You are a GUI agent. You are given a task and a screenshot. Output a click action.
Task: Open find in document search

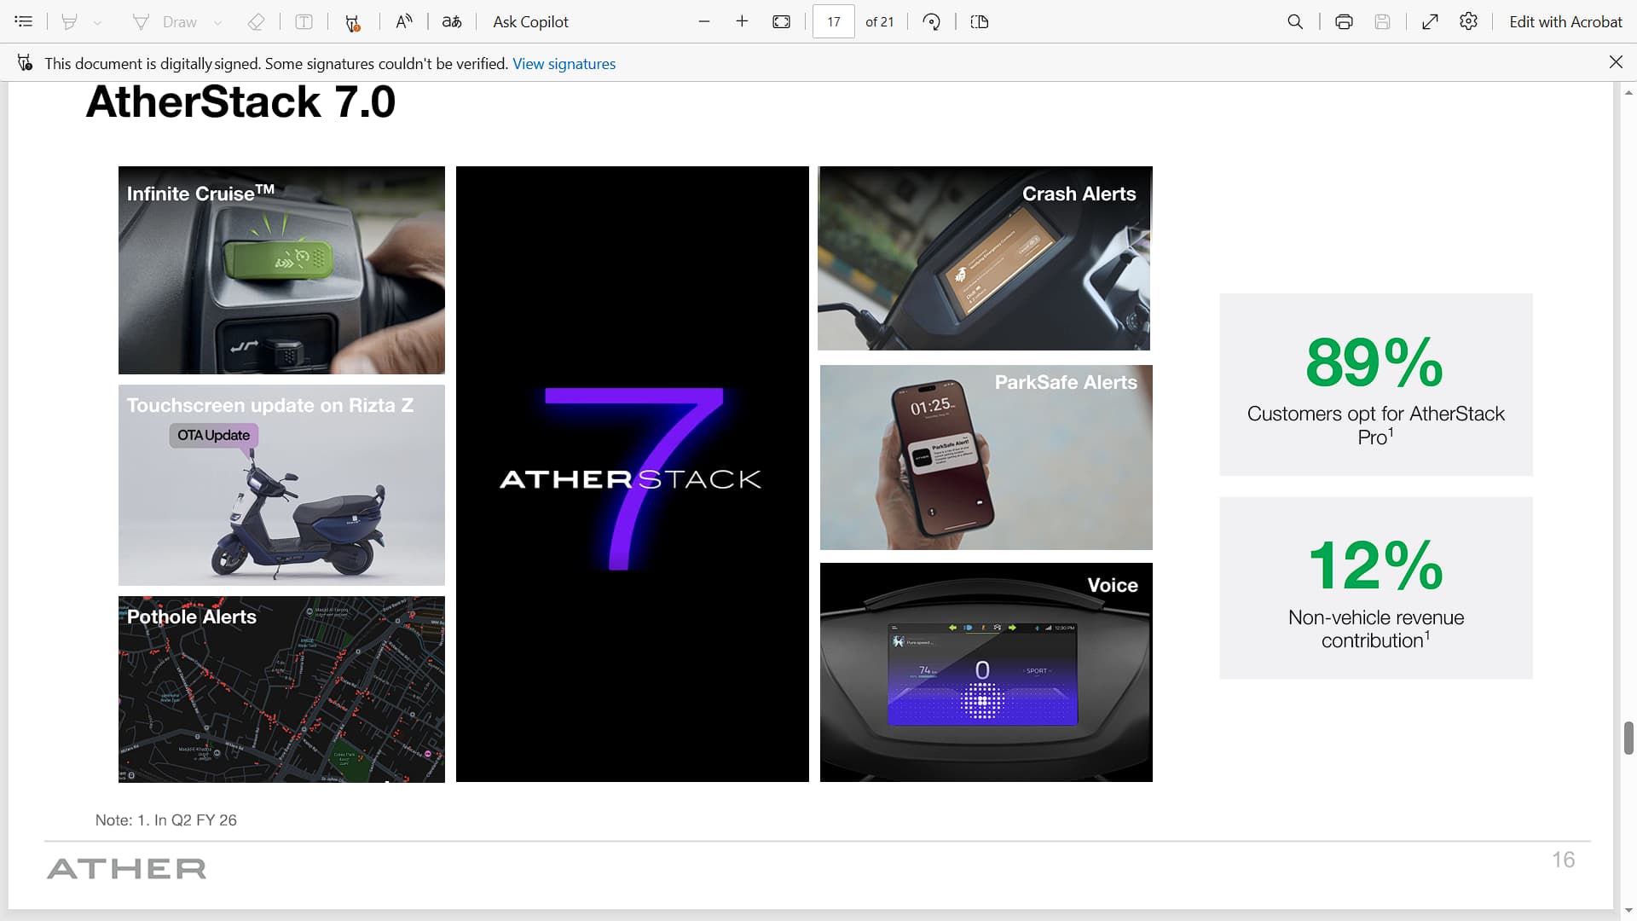[x=1295, y=21]
